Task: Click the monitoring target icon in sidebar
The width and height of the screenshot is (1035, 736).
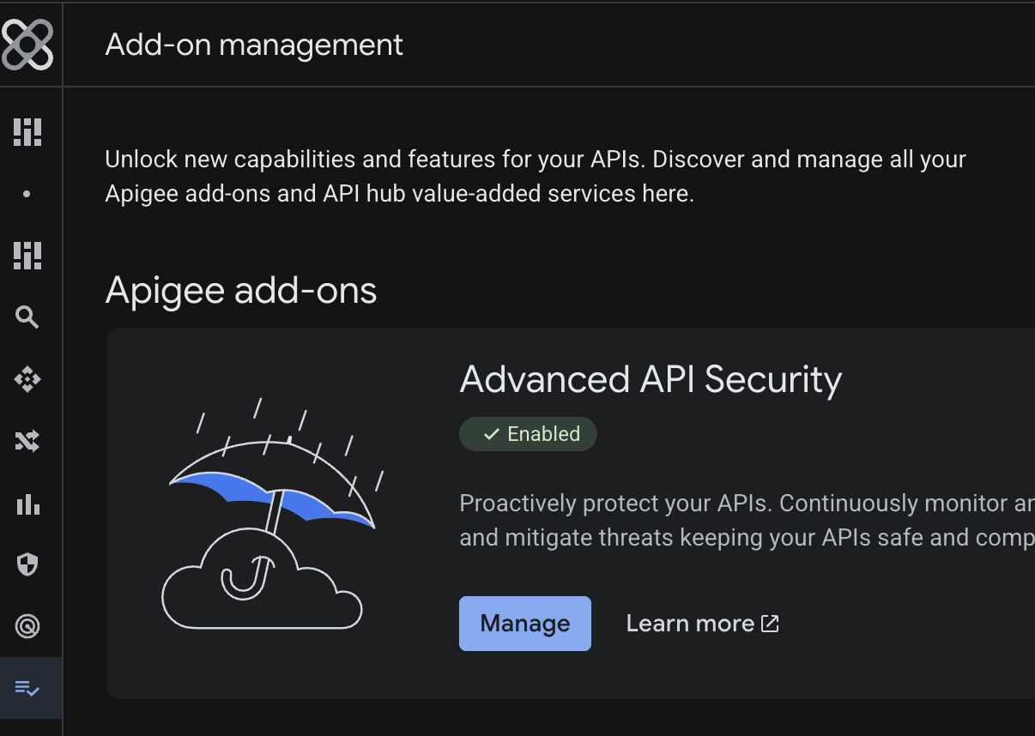Action: (x=27, y=625)
